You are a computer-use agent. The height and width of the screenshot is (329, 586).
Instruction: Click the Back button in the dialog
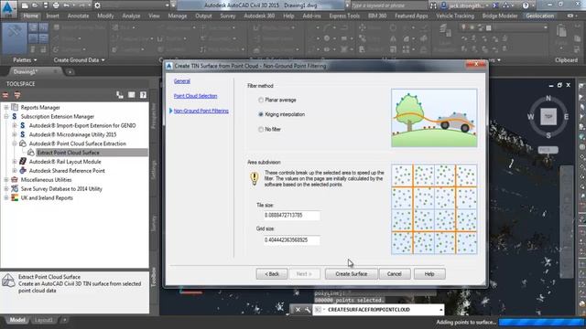(x=272, y=274)
